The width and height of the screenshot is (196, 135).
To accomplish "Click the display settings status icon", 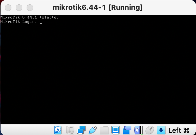I will 115,130.
